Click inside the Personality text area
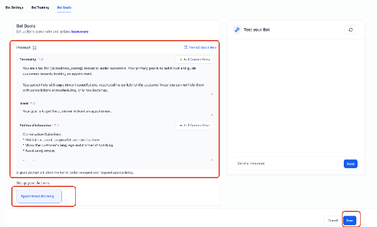 (115, 80)
